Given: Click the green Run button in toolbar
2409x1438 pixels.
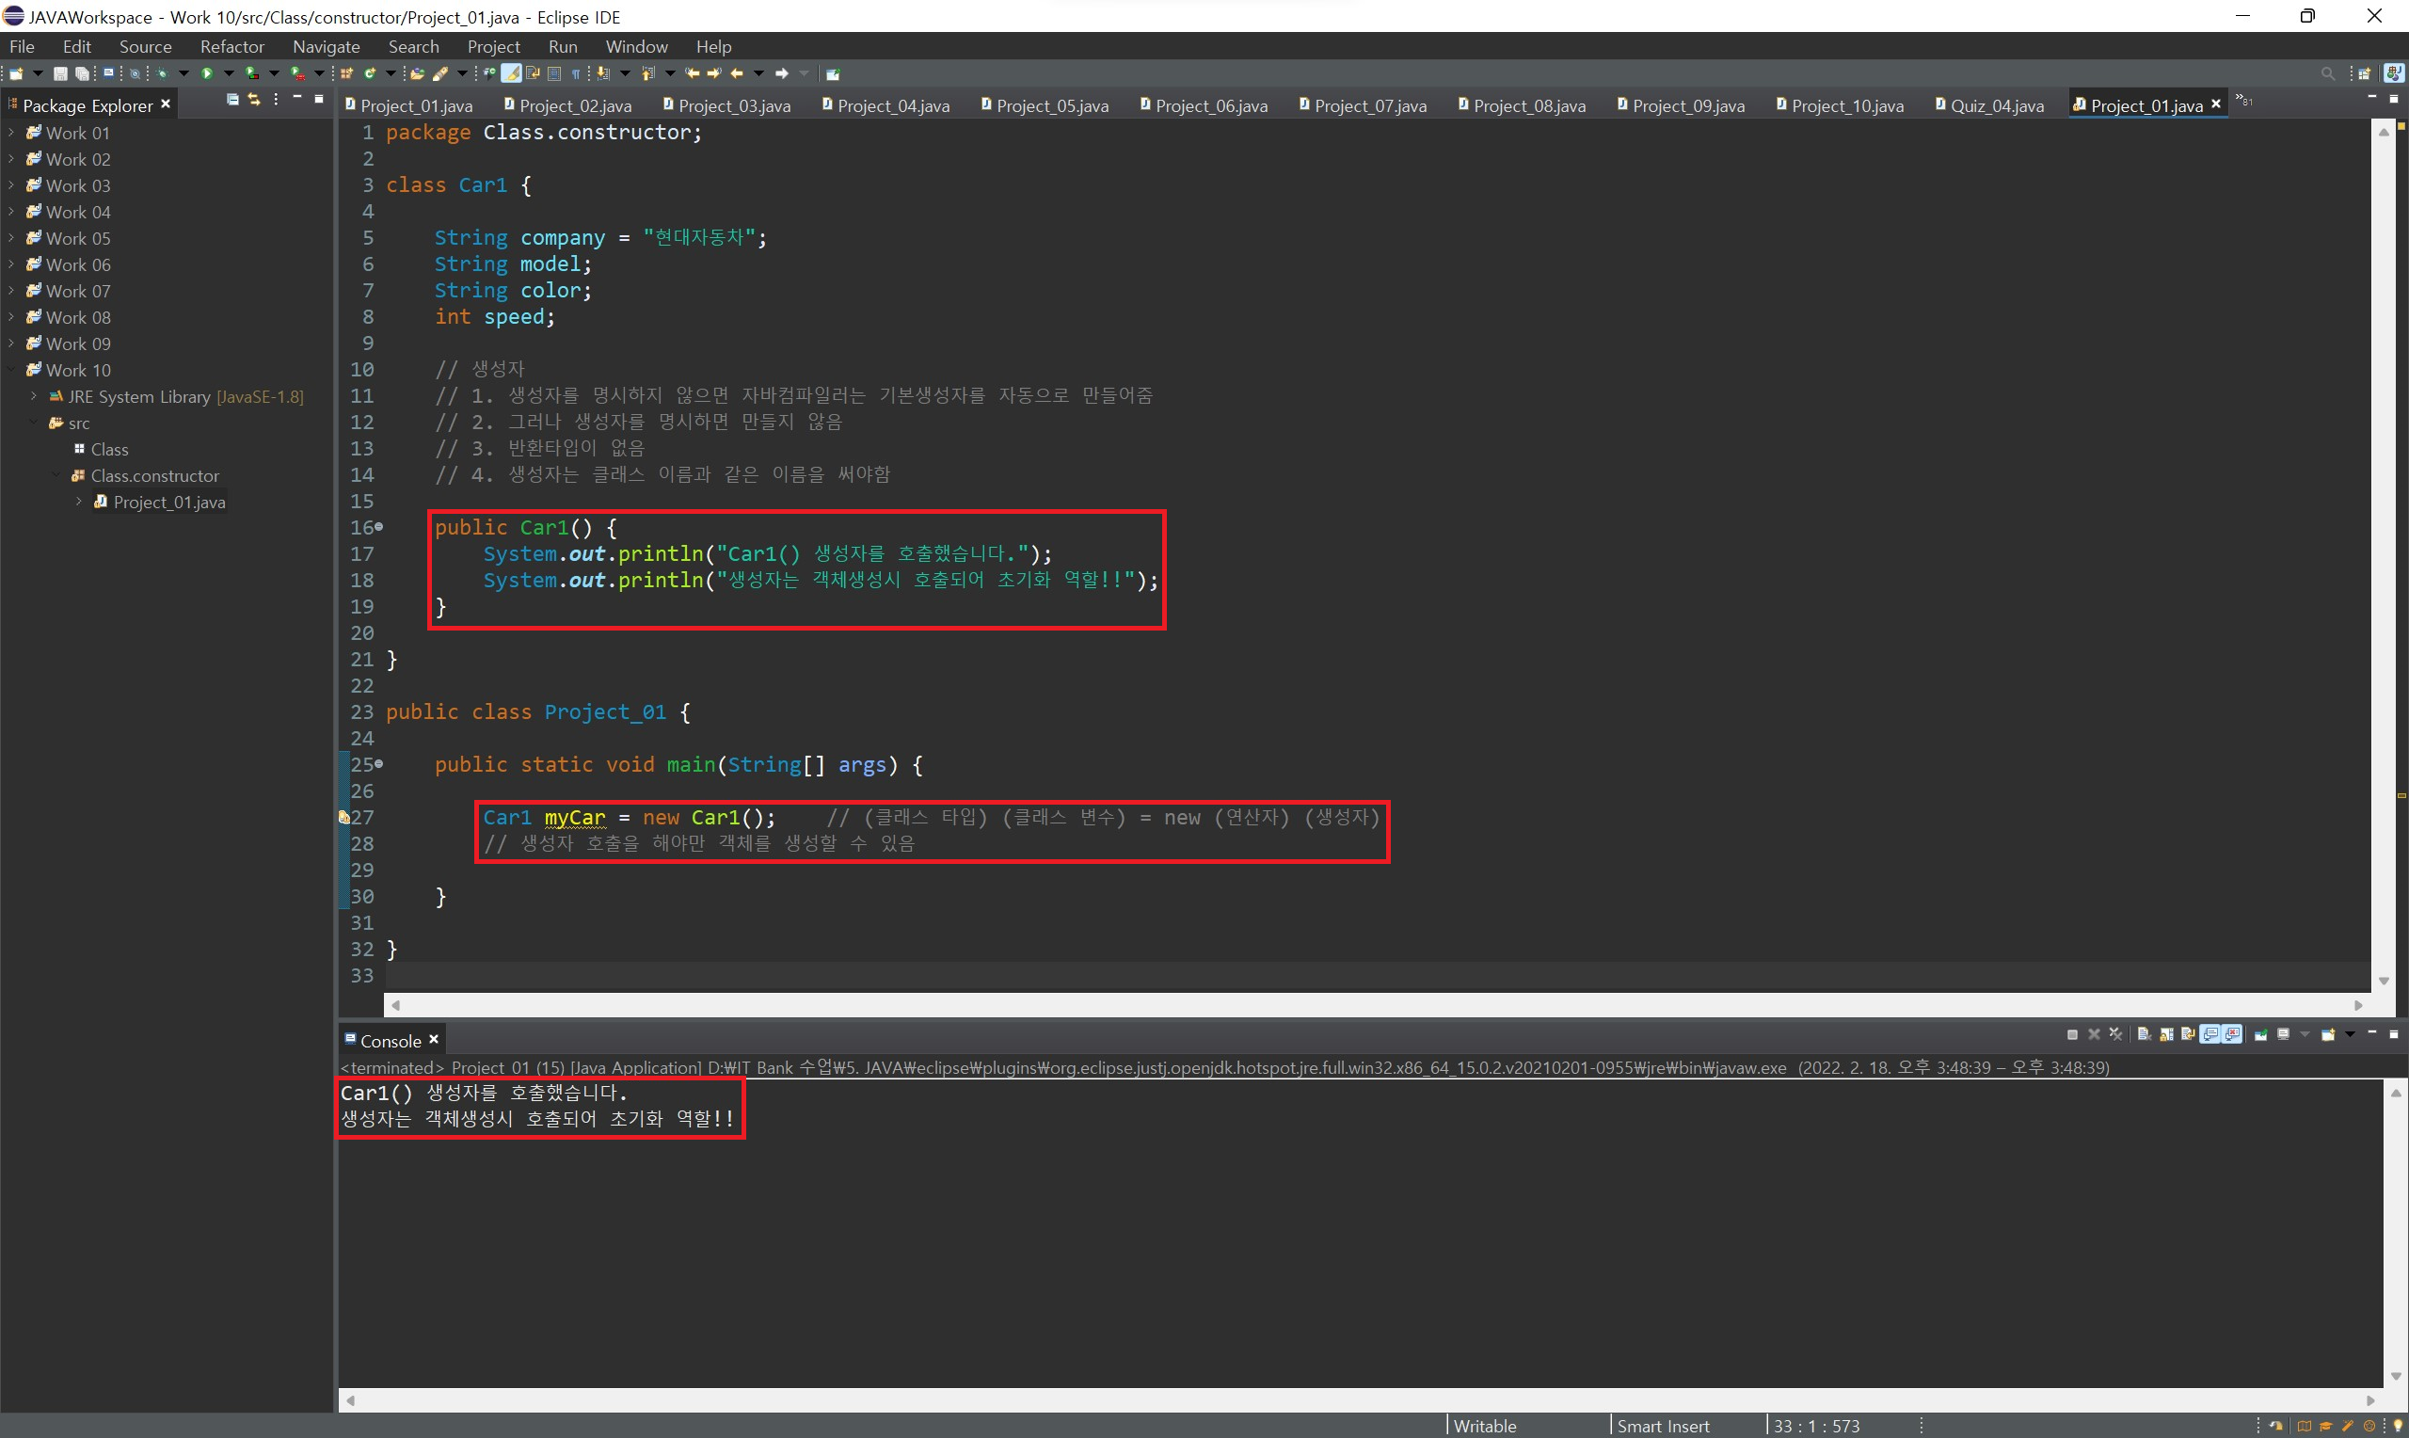Looking at the screenshot, I should tap(206, 73).
